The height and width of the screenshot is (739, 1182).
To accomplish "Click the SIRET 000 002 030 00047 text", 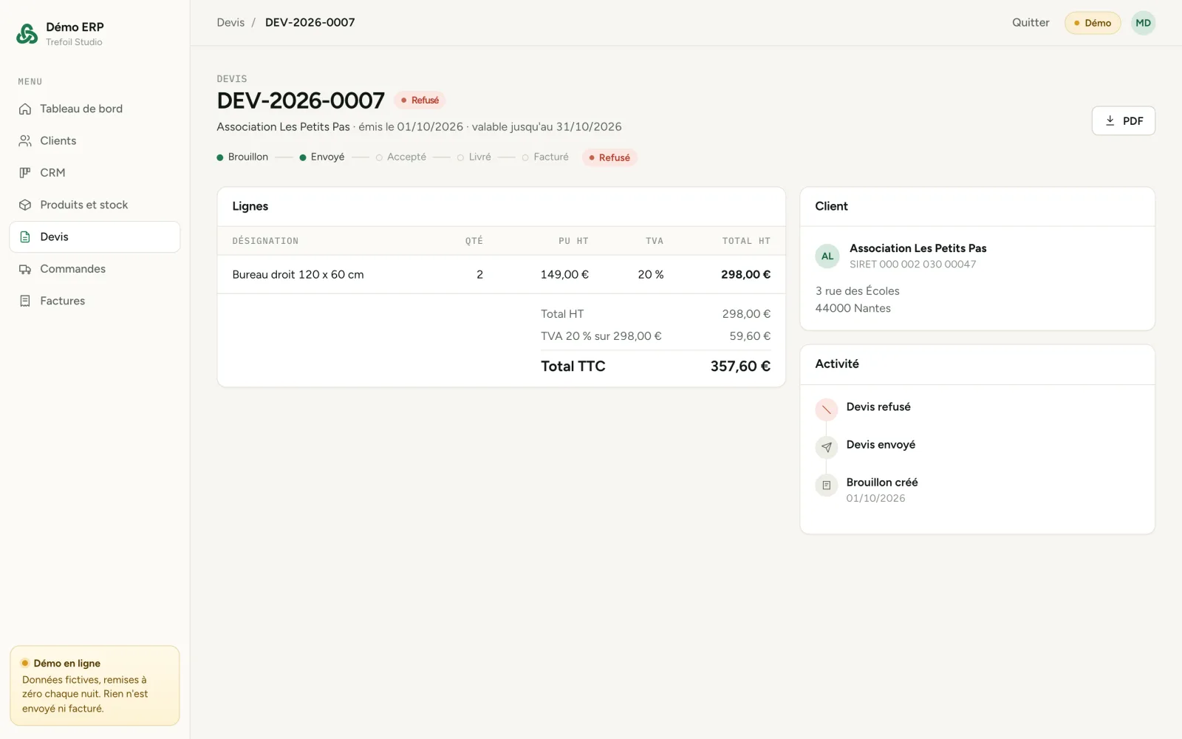I will pyautogui.click(x=912, y=265).
